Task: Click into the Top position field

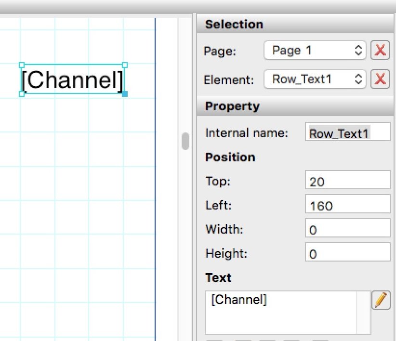Action: click(347, 181)
